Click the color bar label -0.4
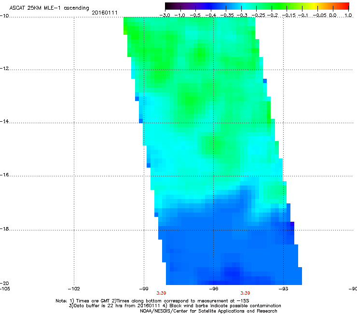Screen dimensions: 357x314 (x=211, y=15)
